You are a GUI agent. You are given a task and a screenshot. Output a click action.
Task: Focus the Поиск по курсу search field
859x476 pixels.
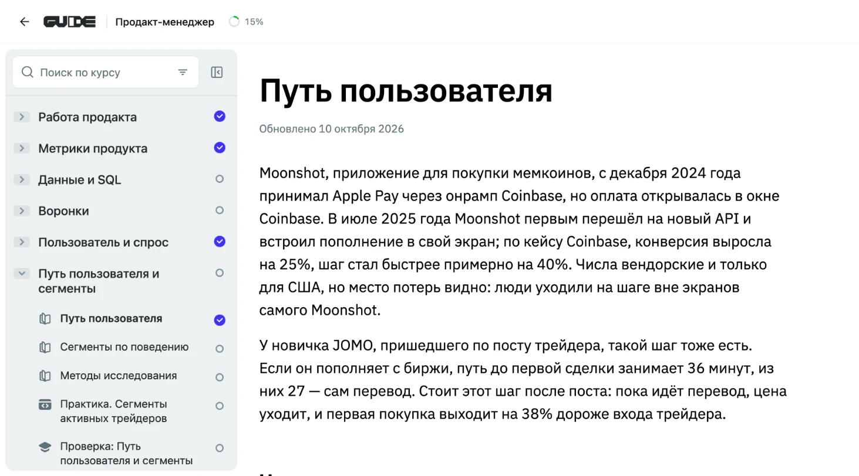(106, 72)
